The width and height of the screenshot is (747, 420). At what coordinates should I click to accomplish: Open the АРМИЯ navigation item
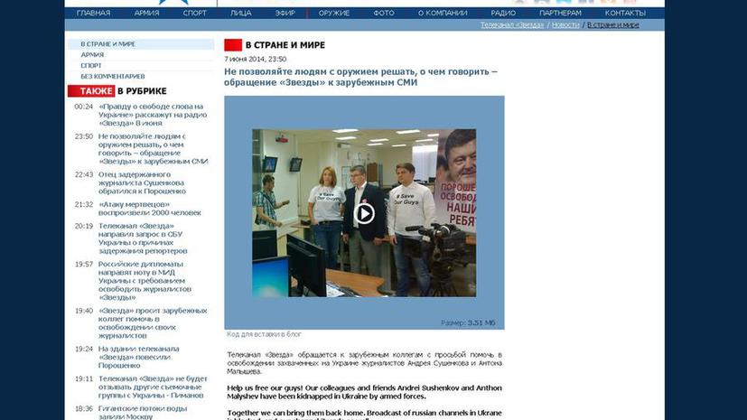pos(146,14)
